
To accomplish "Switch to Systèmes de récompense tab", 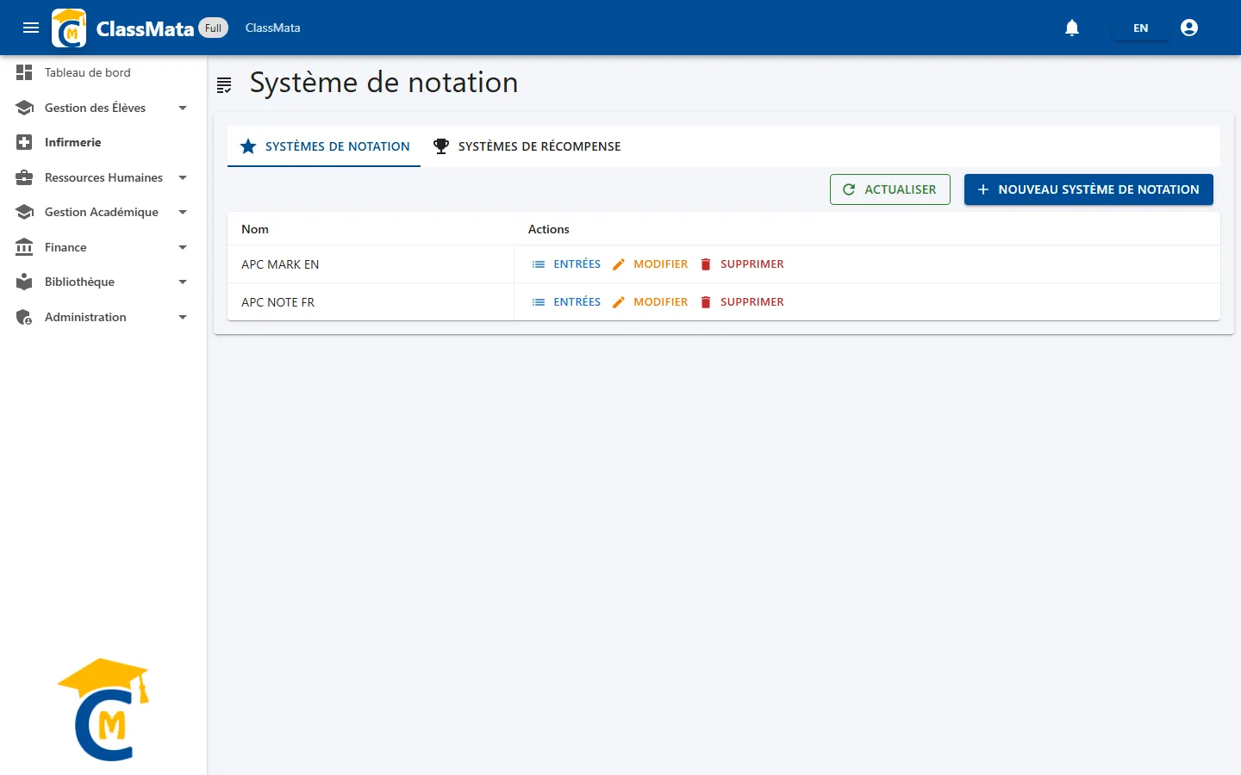I will [x=527, y=146].
